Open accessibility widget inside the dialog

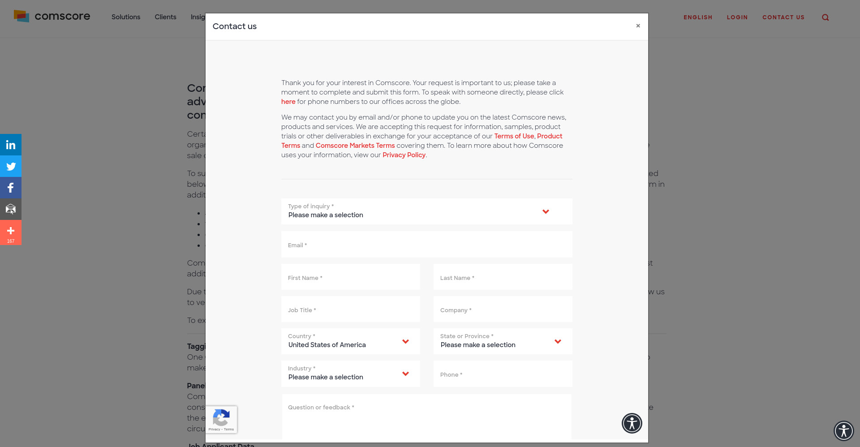tap(632, 423)
